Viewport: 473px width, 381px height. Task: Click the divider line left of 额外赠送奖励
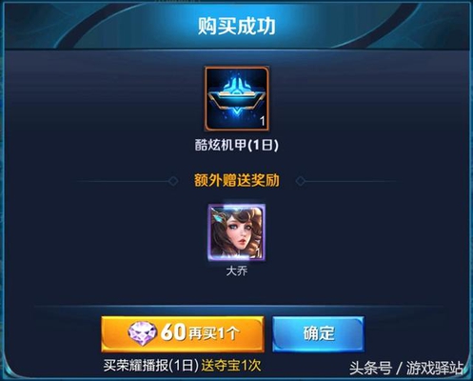click(122, 181)
